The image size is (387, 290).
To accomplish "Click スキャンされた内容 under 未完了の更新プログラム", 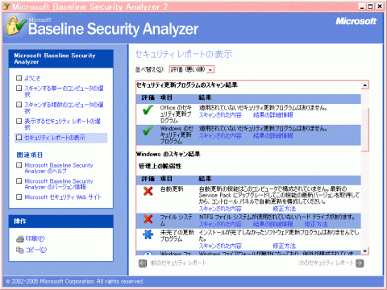I will point(220,246).
